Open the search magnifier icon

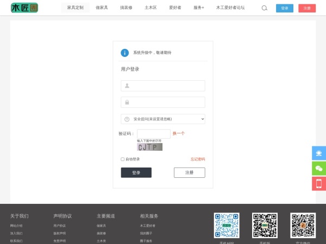click(265, 8)
